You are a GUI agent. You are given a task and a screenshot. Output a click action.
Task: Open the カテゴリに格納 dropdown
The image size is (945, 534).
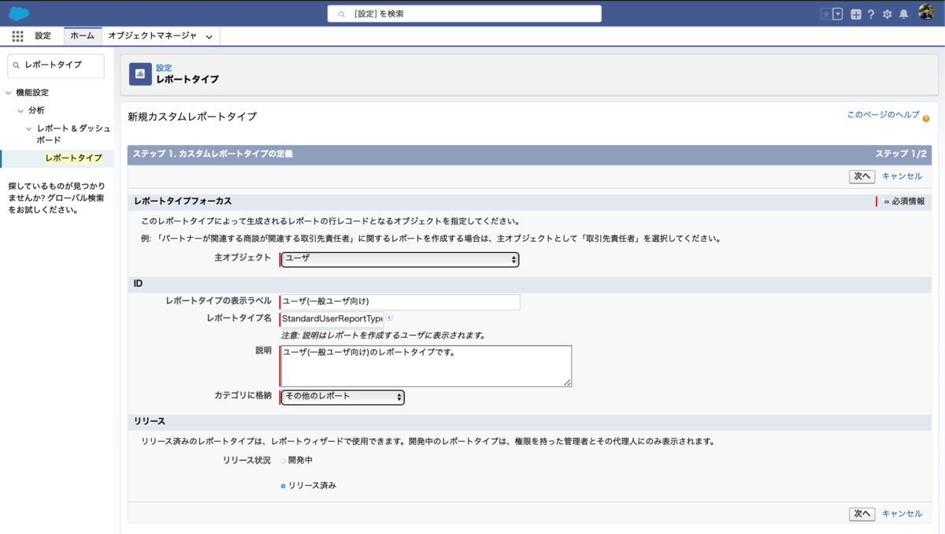(342, 397)
